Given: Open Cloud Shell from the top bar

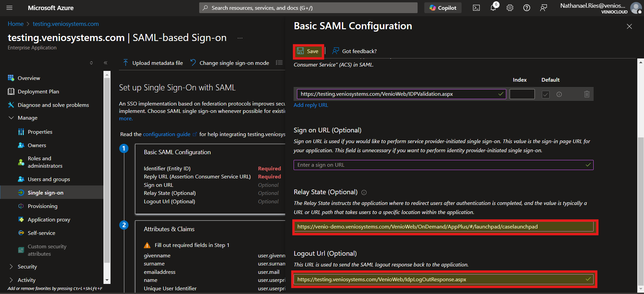Looking at the screenshot, I should tap(476, 8).
